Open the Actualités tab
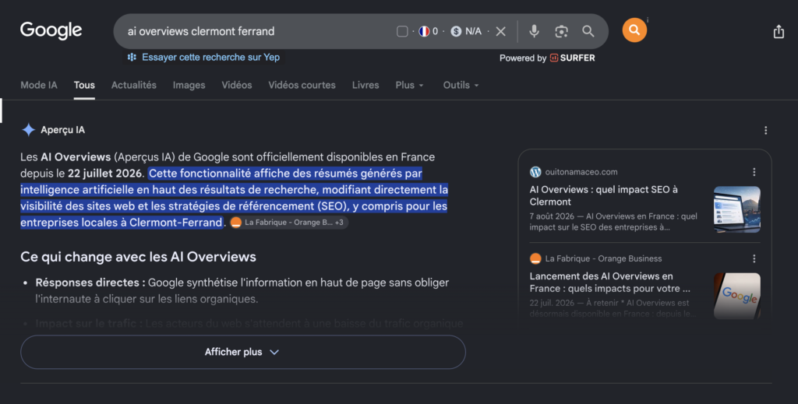The image size is (798, 404). pyautogui.click(x=134, y=86)
